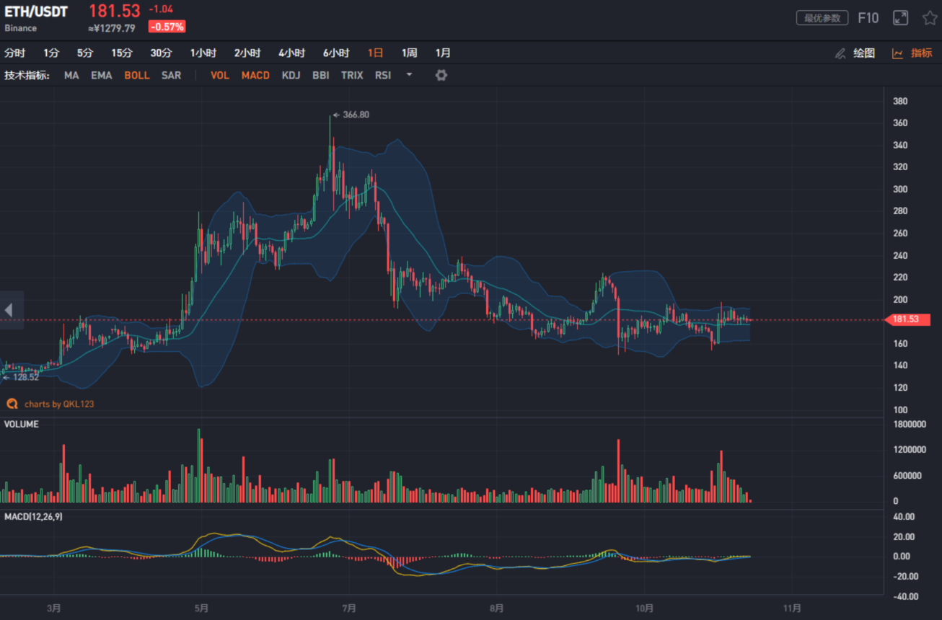The height and width of the screenshot is (620, 942).
Task: Click the 绘图 drawing pencil icon
Action: pos(840,53)
